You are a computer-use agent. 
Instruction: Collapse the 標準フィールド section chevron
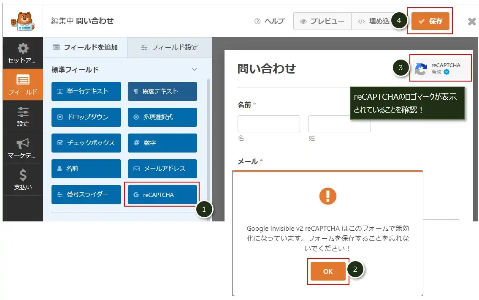click(194, 69)
